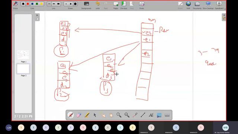Choose the large eraser size
238x134 pixels.
[x=75, y=4]
